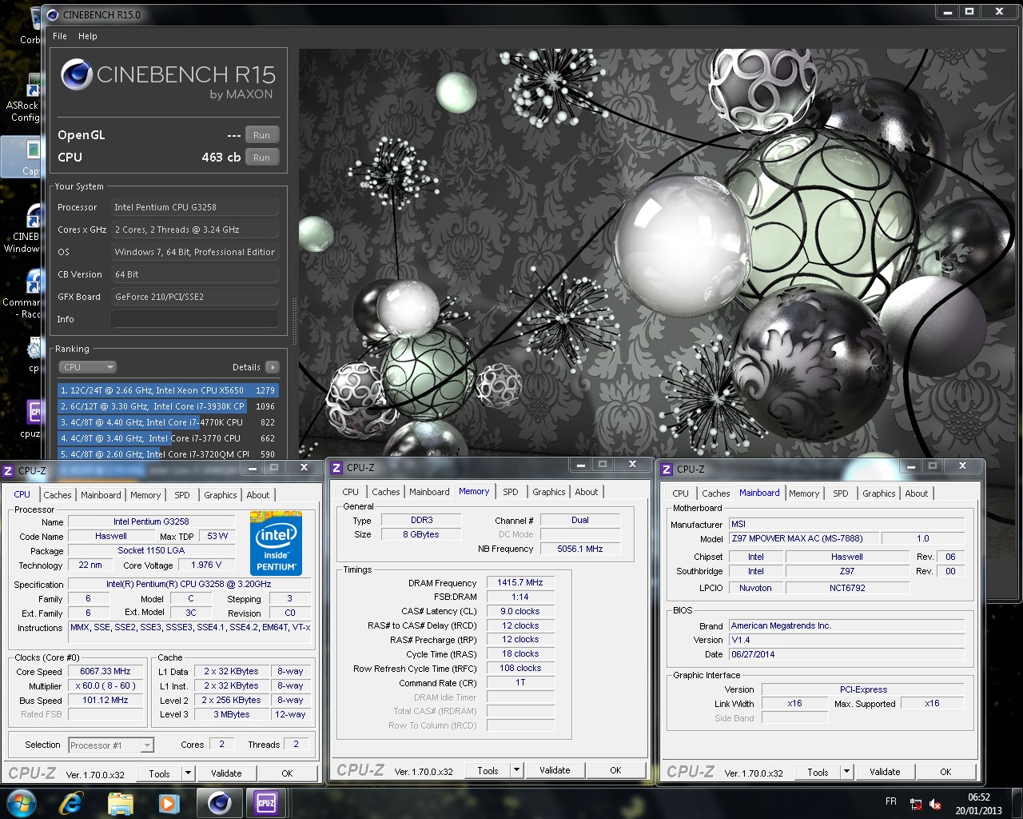Open the taskbar clock and date

tap(978, 804)
